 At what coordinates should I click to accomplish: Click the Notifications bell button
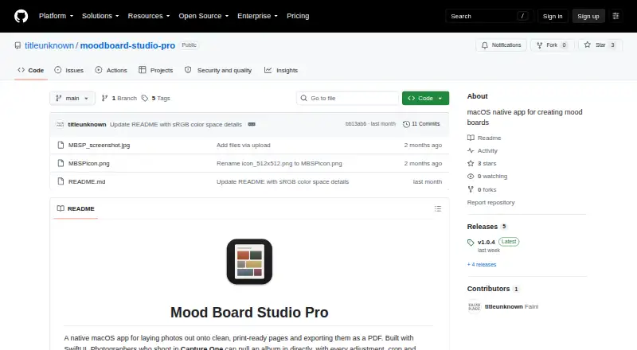point(502,45)
